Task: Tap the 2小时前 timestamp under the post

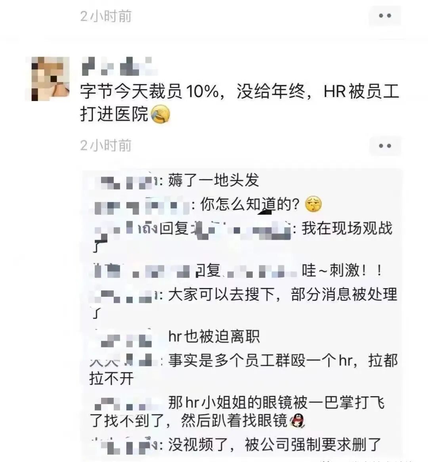Action: pos(106,145)
